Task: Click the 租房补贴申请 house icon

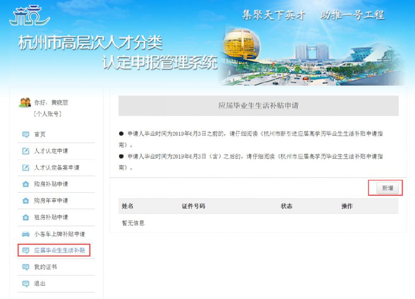Action: 26,217
